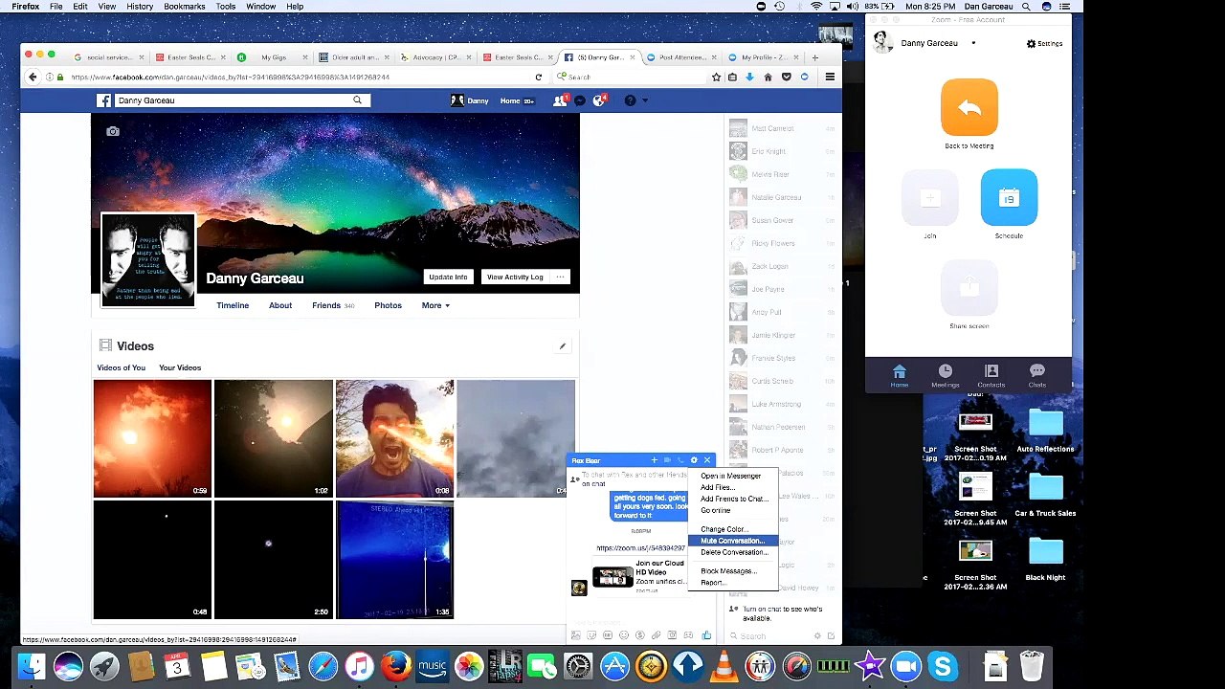This screenshot has width=1225, height=689.
Task: Open the sidebar chat options gear
Action: (x=816, y=635)
